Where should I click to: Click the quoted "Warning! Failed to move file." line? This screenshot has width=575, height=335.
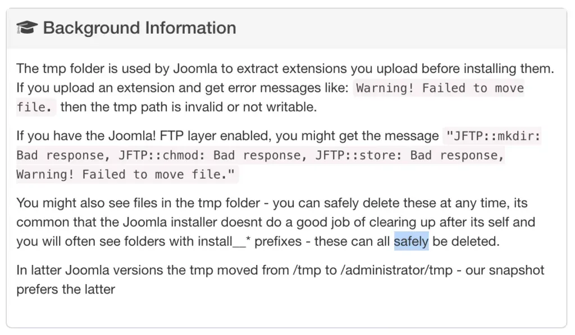click(127, 175)
